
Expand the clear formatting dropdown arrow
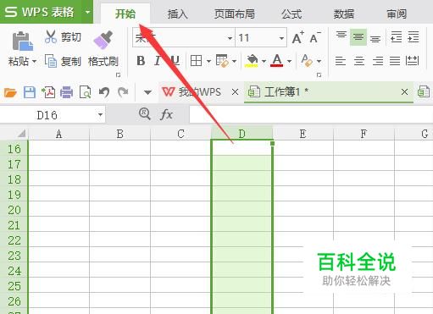click(319, 61)
